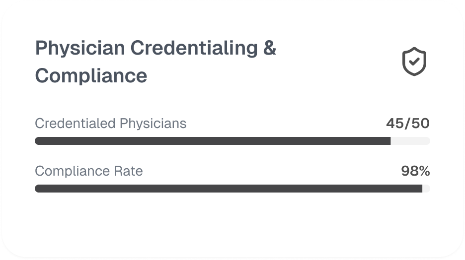Image resolution: width=465 pixels, height=260 pixels.
Task: Click the shield checkmark icon
Action: point(414,62)
